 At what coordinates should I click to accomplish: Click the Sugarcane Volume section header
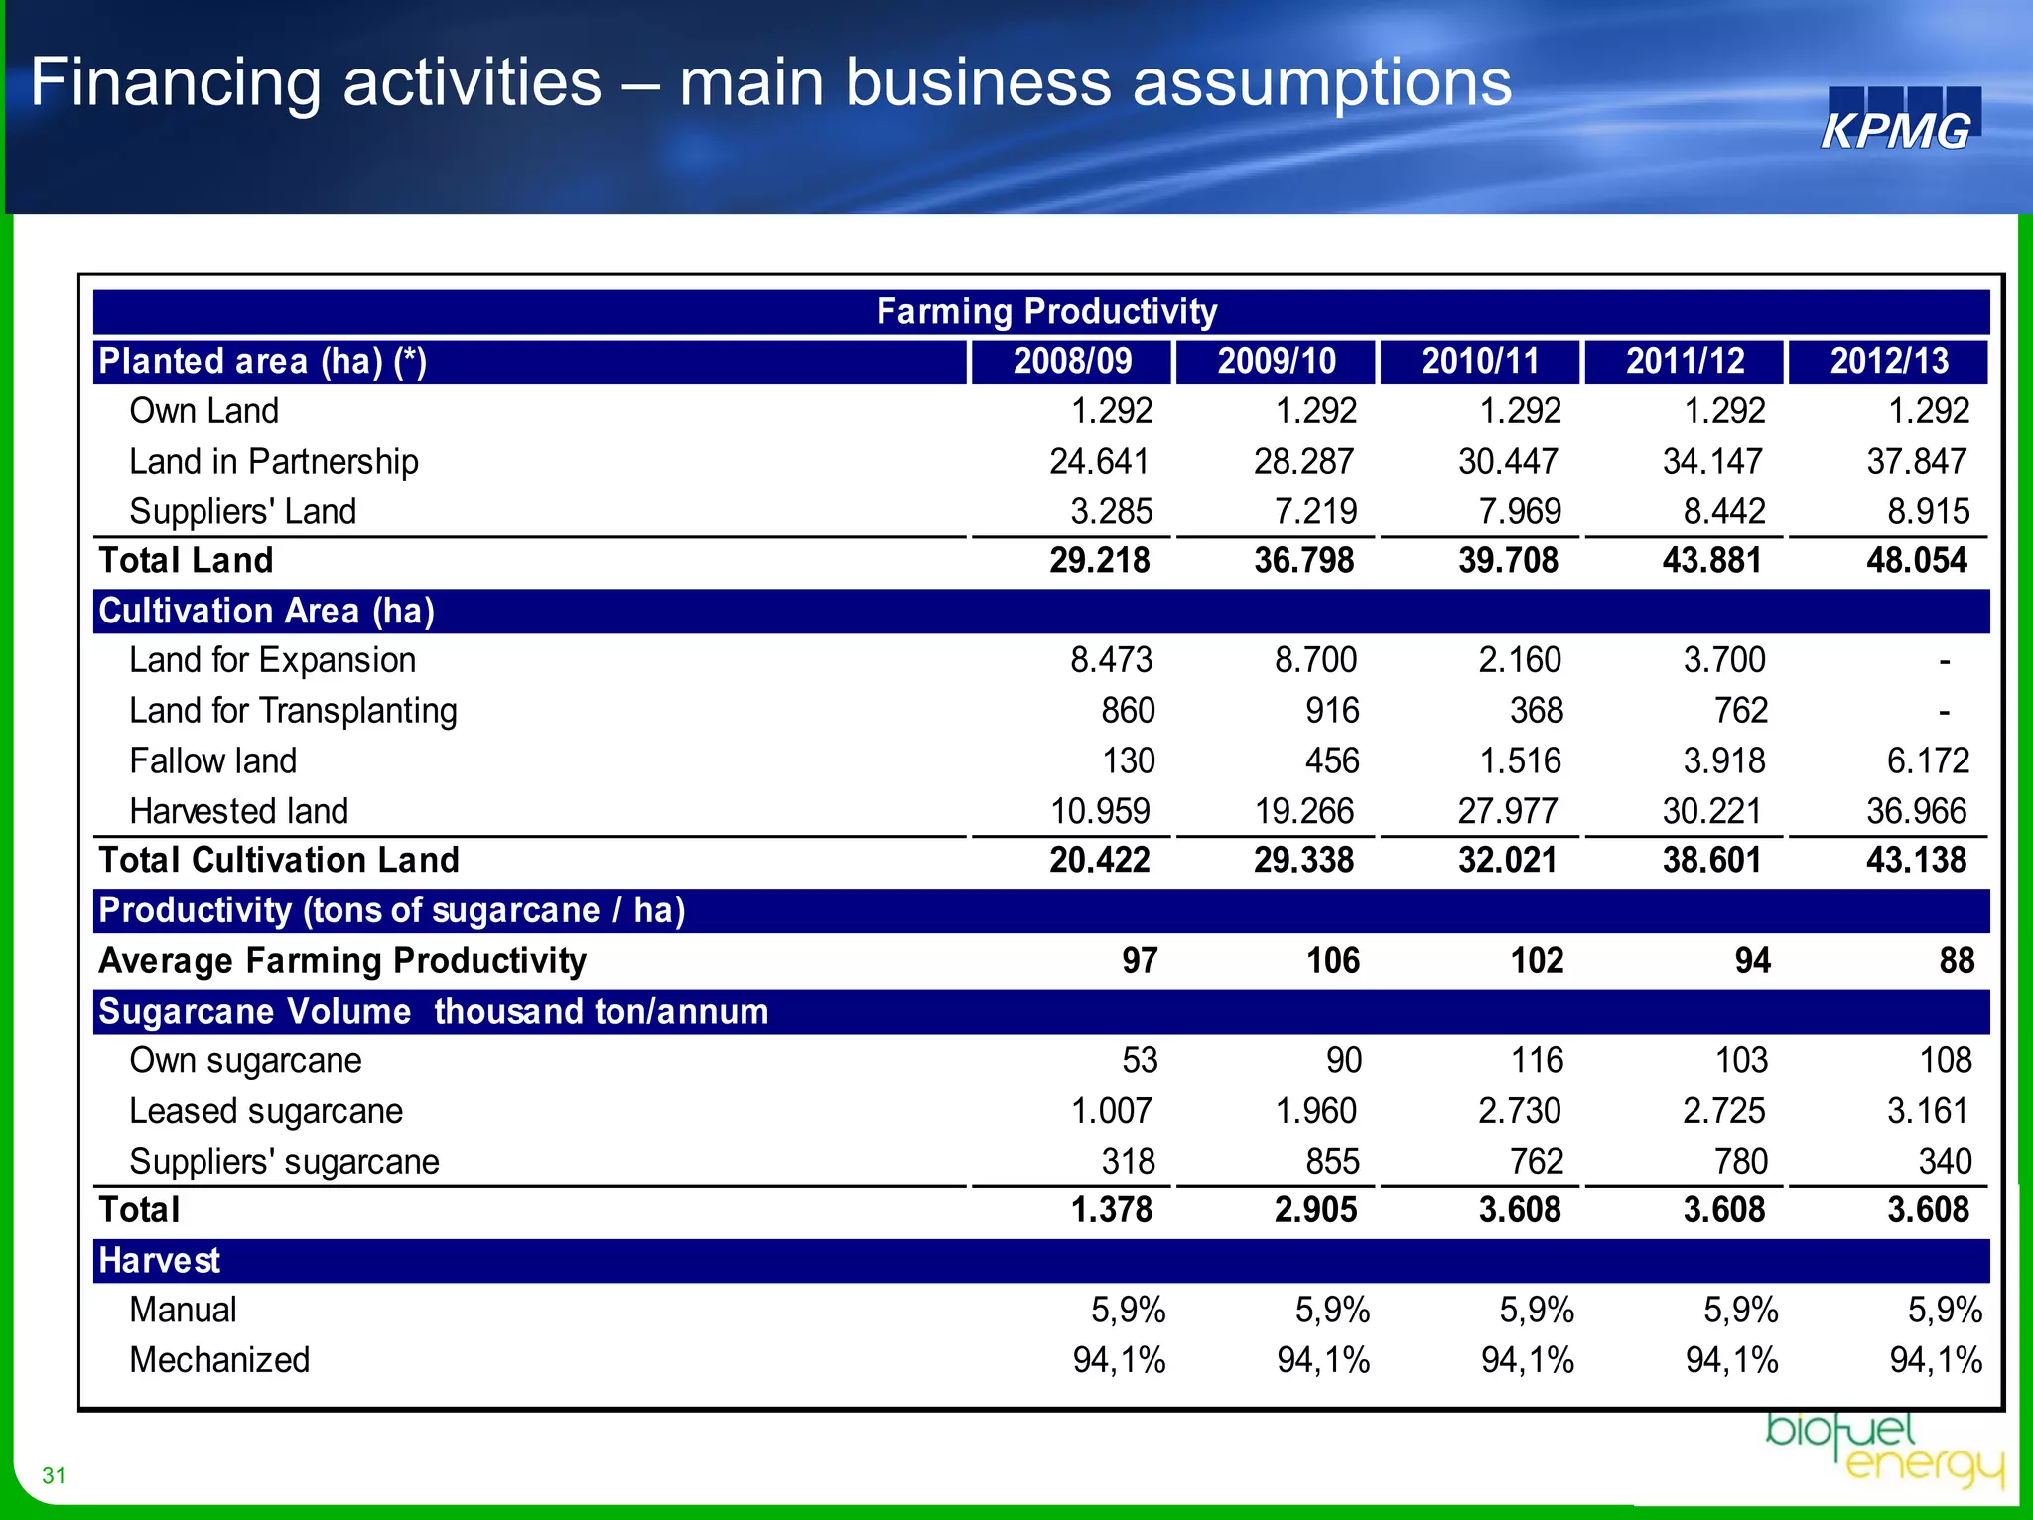click(x=434, y=1011)
